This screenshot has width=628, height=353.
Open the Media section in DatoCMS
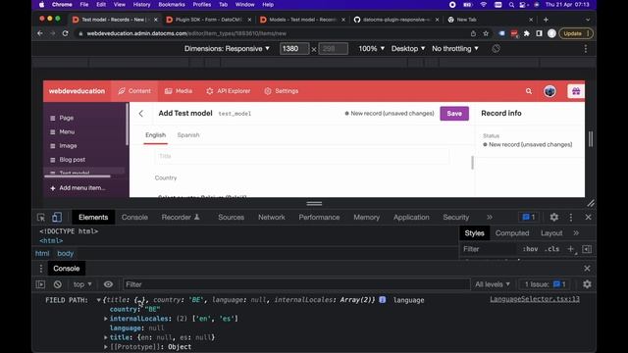click(179, 91)
